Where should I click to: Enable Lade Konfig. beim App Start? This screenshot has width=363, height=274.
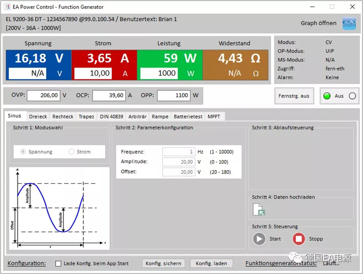58,264
